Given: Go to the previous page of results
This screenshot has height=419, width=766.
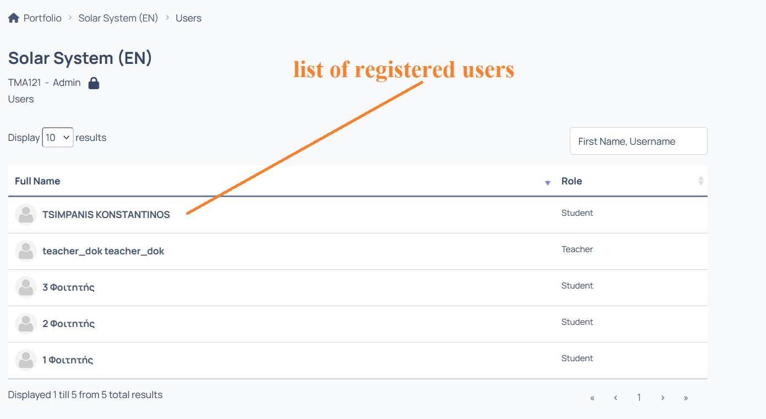Looking at the screenshot, I should point(616,398).
